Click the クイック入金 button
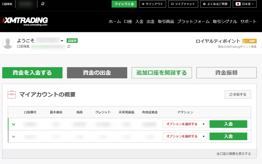262x164 pixels. 124,4
